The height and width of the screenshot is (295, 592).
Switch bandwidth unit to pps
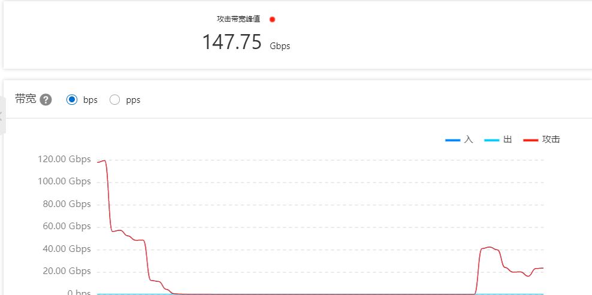tap(114, 100)
